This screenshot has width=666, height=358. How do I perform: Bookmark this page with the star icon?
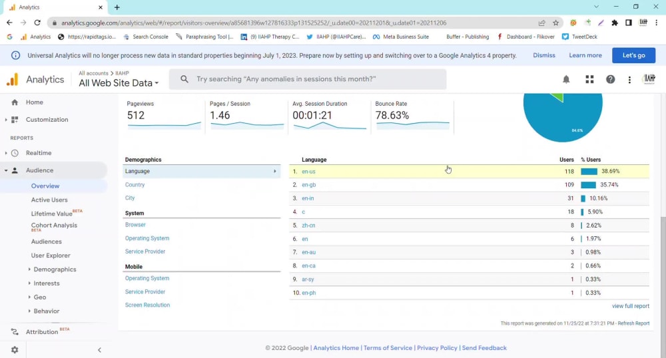pyautogui.click(x=555, y=23)
